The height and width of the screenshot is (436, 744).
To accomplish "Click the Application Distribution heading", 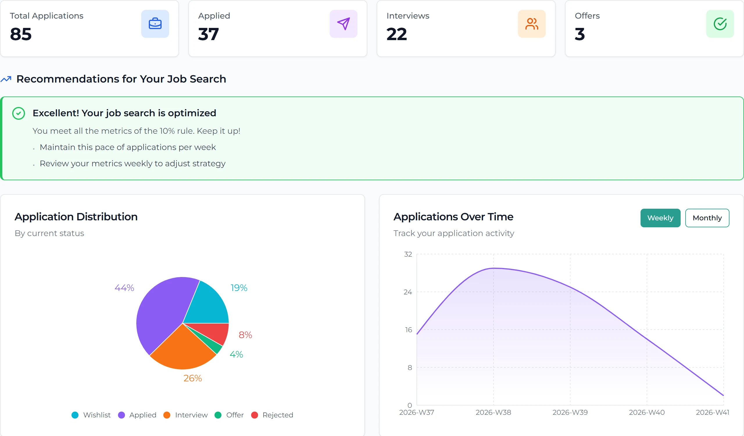I will pos(76,217).
